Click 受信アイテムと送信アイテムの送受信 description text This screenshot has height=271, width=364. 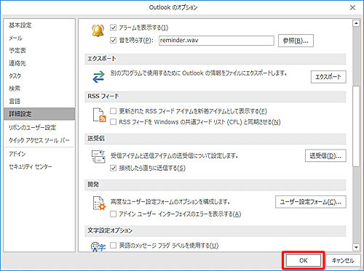pyautogui.click(x=174, y=155)
